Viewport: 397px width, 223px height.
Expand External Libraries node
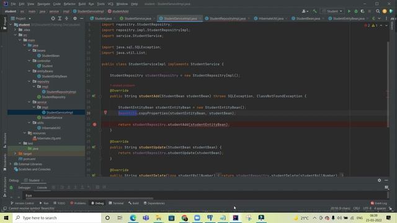(x=11, y=164)
